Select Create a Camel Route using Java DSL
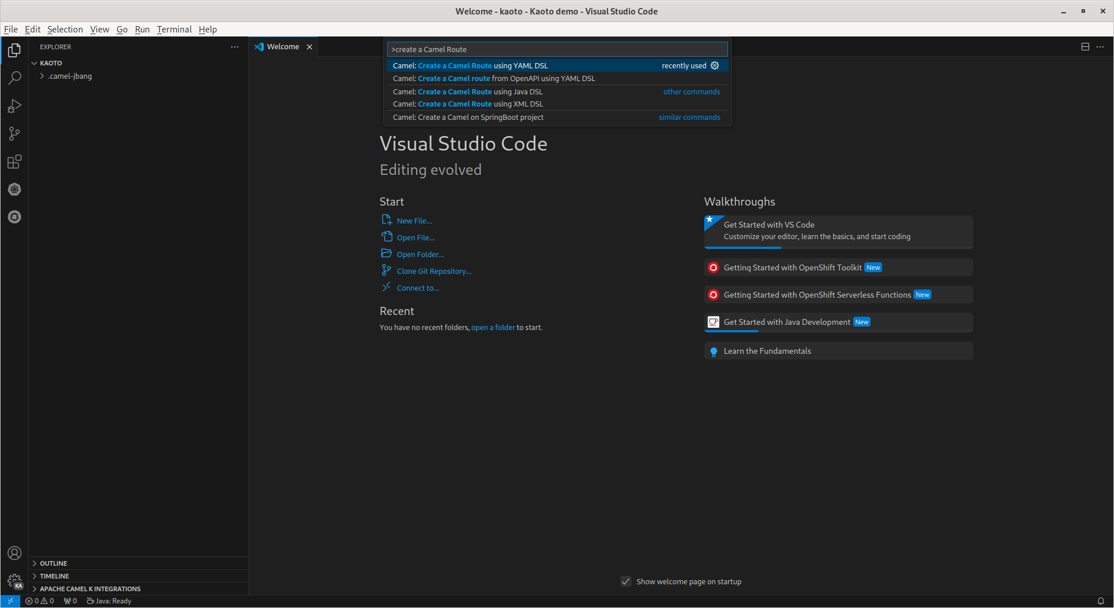The width and height of the screenshot is (1114, 608). pos(556,91)
